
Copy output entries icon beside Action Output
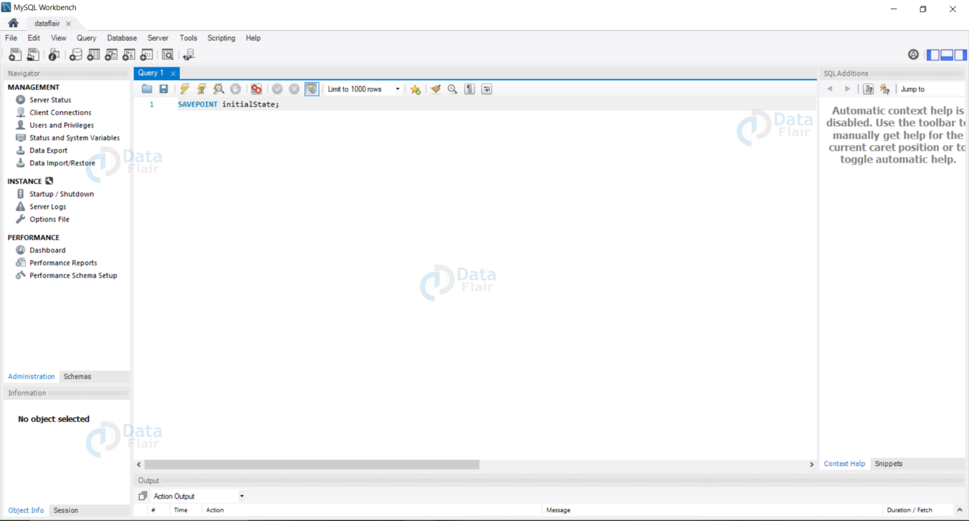(143, 496)
